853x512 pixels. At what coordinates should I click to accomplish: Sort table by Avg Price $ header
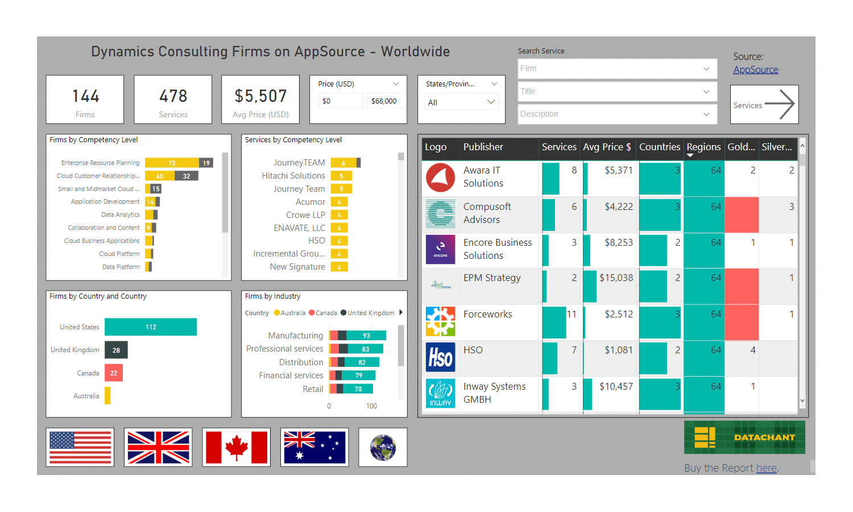pos(607,147)
